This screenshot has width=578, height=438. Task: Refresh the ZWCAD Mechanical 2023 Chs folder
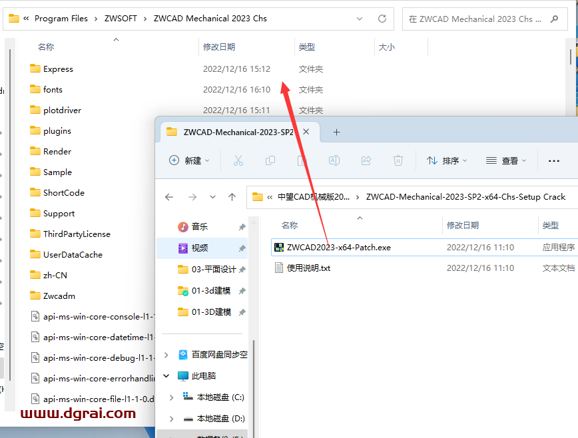(x=382, y=19)
